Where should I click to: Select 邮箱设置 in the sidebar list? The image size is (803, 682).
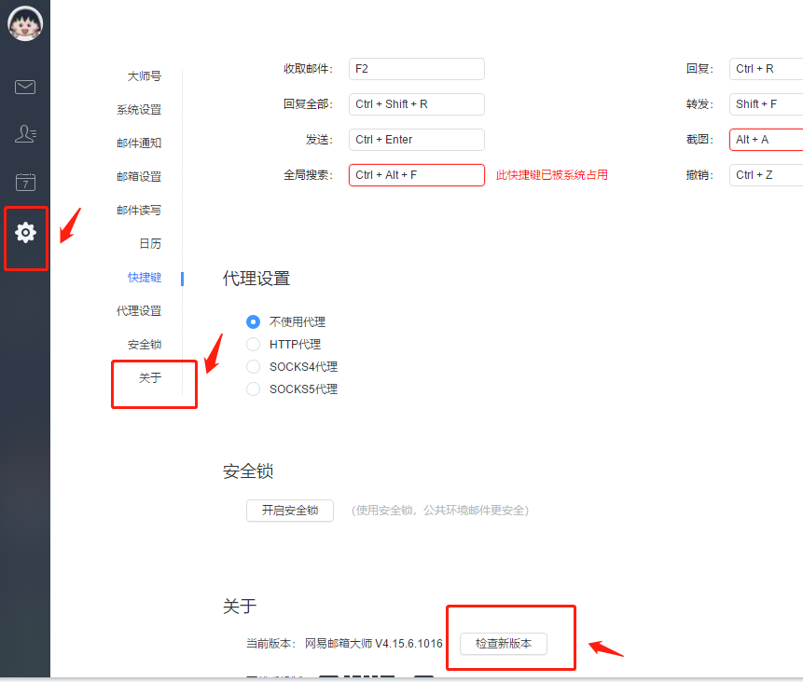(139, 177)
